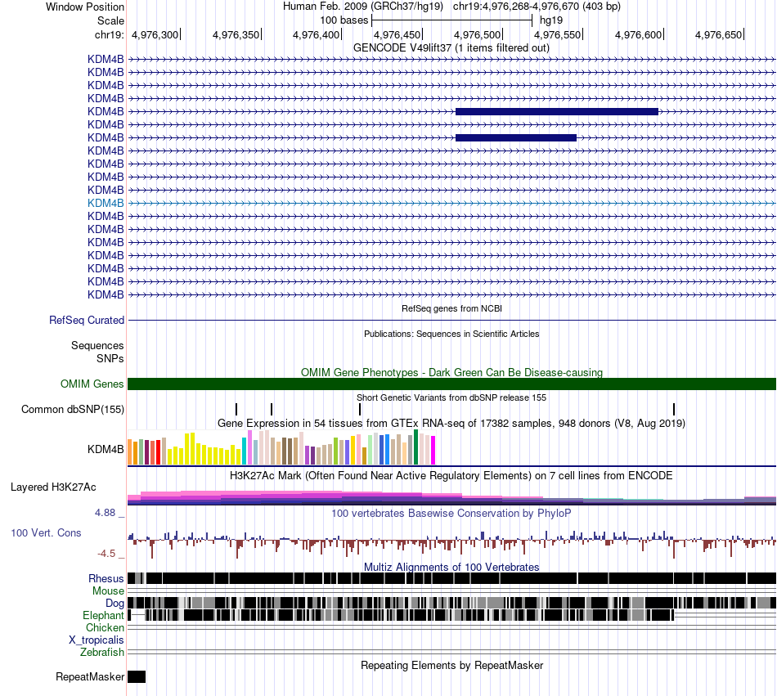Click the Rhesus alignment label

[106, 578]
